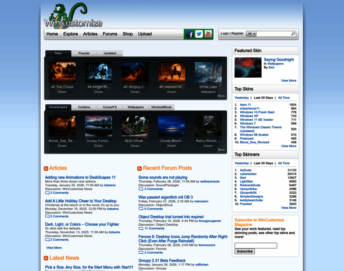The height and width of the screenshot is (271, 344).
Task: Click the WinCustomize gecko logo
Action: tap(73, 15)
